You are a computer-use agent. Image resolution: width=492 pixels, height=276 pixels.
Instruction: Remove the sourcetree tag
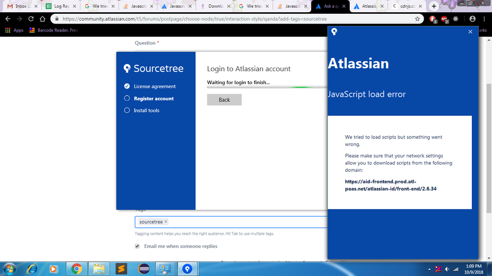(166, 221)
